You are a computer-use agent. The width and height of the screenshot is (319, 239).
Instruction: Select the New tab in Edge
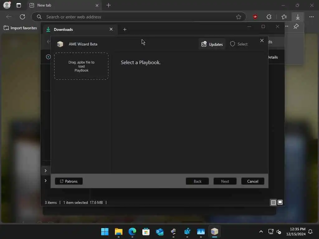click(x=64, y=5)
